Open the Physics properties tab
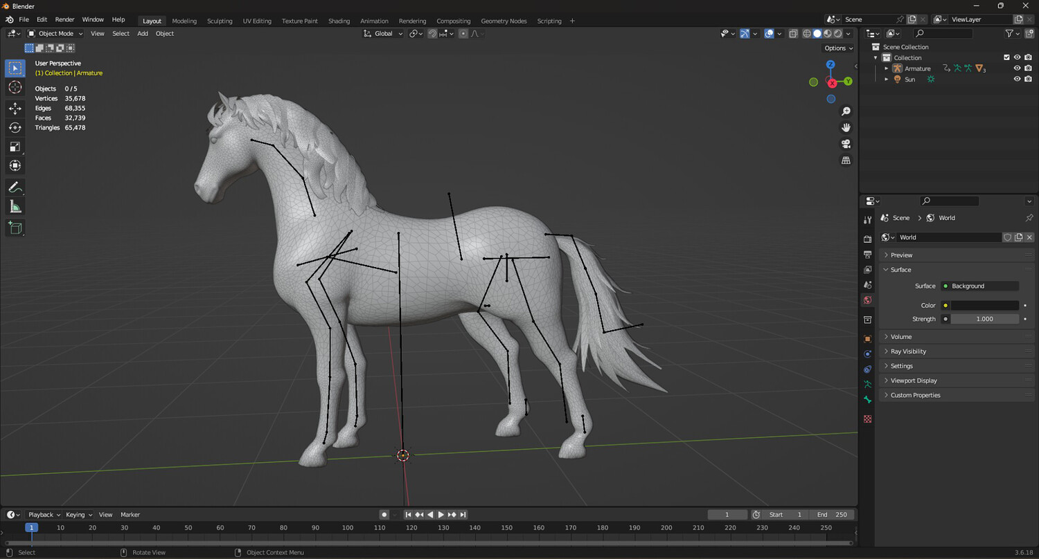Screen dimensions: 1039x559 (x=868, y=354)
